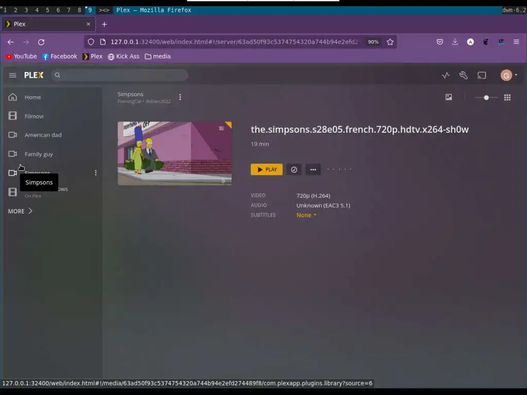The height and width of the screenshot is (395, 527).
Task: Click the Simpsons episode thumbnail
Action: [x=174, y=153]
